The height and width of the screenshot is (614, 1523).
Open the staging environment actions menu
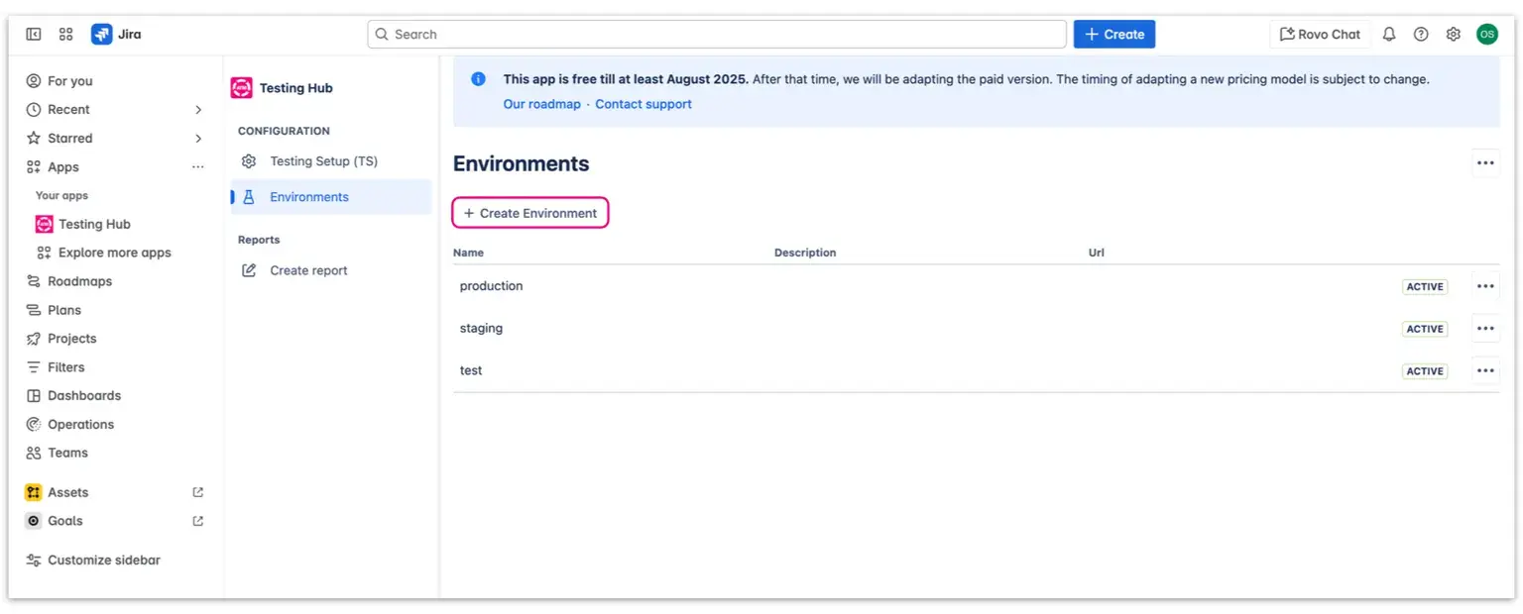point(1484,328)
